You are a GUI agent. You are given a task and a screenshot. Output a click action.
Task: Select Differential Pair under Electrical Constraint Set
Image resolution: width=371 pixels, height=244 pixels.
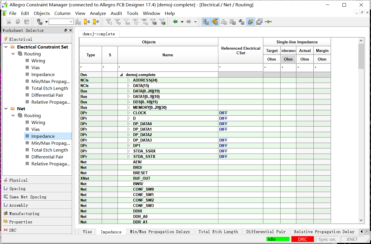(x=47, y=95)
